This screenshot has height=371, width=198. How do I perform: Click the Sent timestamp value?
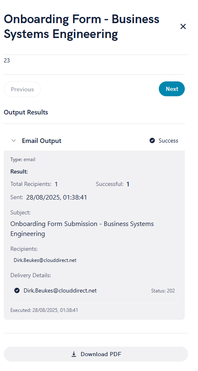coord(57,197)
